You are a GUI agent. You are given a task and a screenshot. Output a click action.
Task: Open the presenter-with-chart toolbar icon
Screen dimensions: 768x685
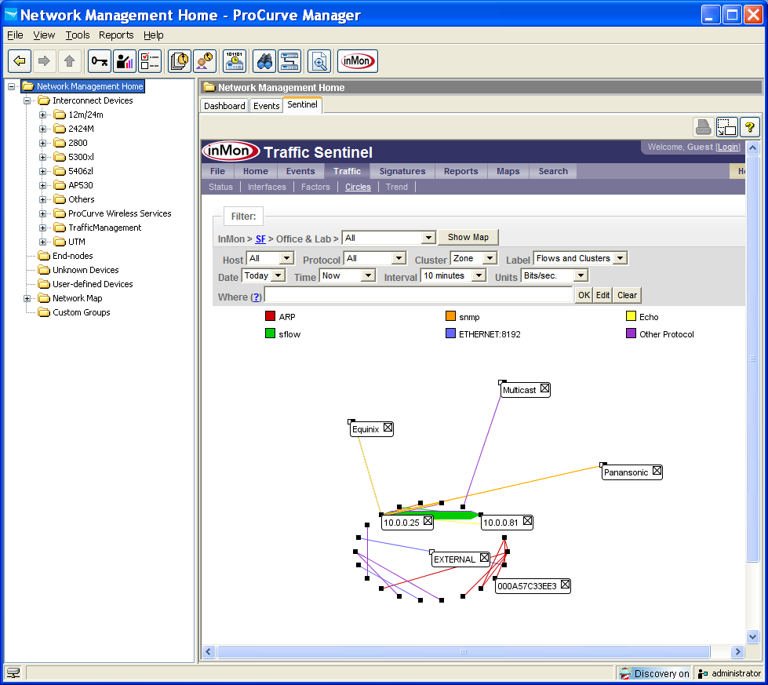click(x=125, y=61)
